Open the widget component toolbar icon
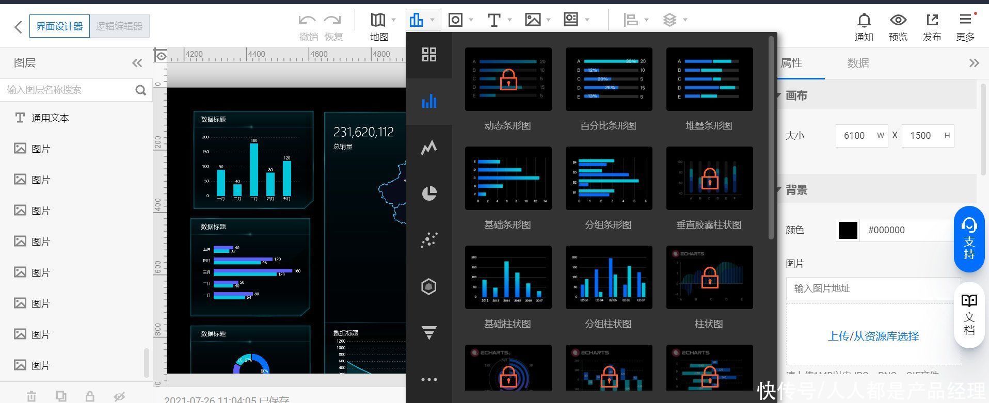The width and height of the screenshot is (989, 403). pos(455,20)
